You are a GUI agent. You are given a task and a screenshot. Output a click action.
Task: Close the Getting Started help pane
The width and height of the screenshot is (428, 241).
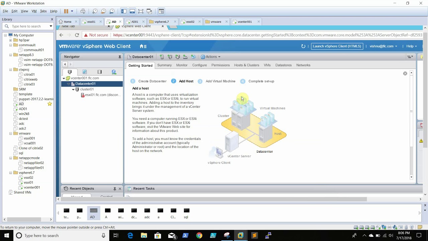point(405,73)
